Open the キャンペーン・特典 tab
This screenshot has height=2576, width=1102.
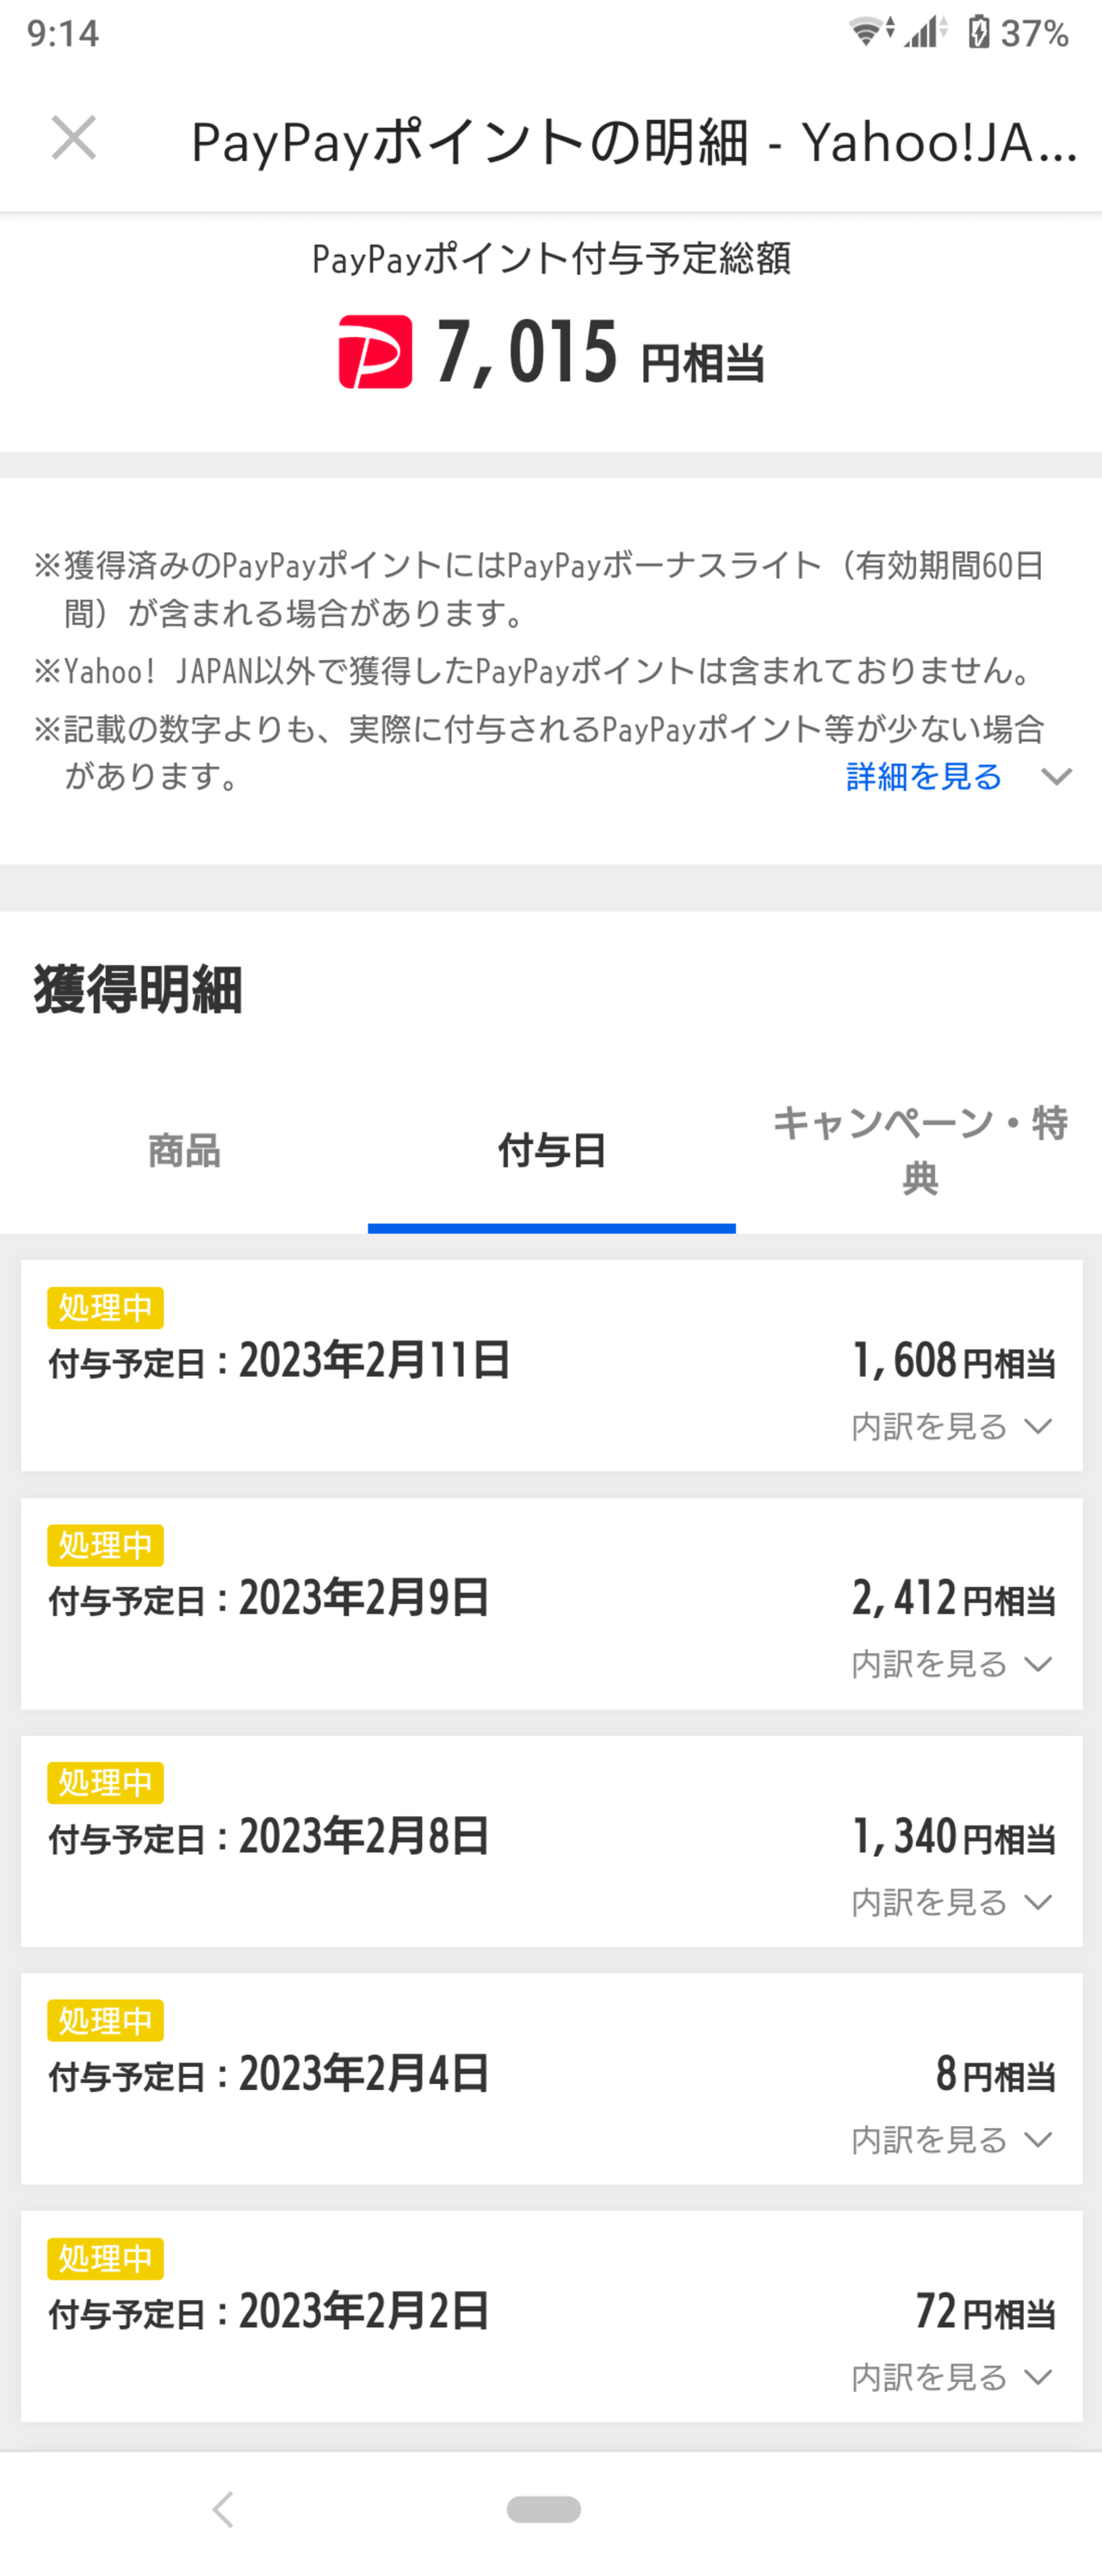[919, 1151]
